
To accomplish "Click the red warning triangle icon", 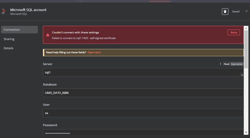I will coord(48,35).
